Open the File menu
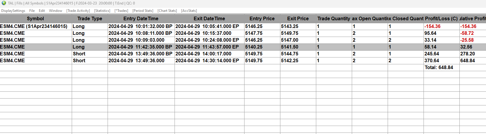 click(x=32, y=11)
